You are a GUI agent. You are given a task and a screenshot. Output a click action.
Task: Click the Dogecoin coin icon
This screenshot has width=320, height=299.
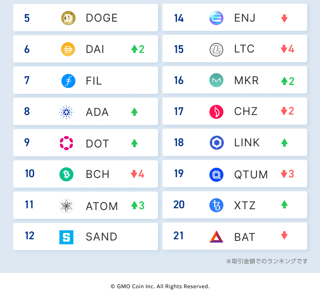pyautogui.click(x=68, y=18)
